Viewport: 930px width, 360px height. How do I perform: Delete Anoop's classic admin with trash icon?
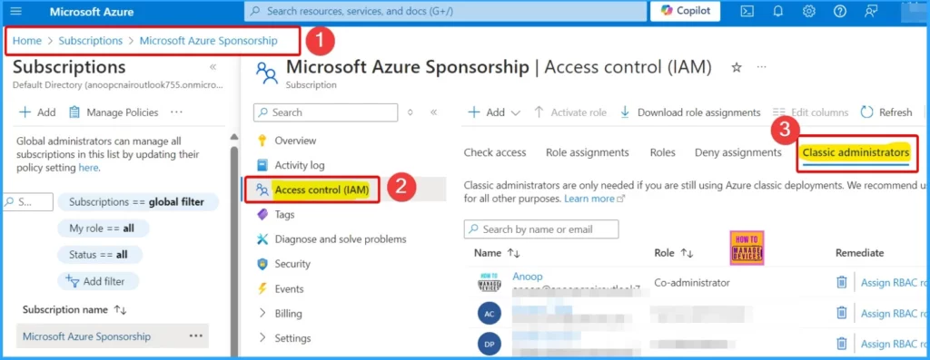point(841,282)
